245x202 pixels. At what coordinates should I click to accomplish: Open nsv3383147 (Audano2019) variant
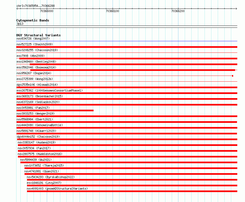(37, 142)
